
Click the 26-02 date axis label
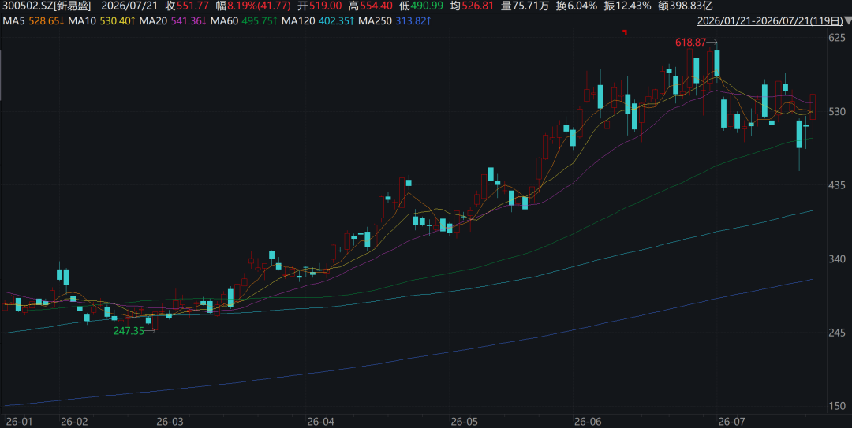(x=74, y=422)
